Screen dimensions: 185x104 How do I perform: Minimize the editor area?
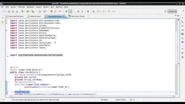pyautogui.click(x=175, y=16)
